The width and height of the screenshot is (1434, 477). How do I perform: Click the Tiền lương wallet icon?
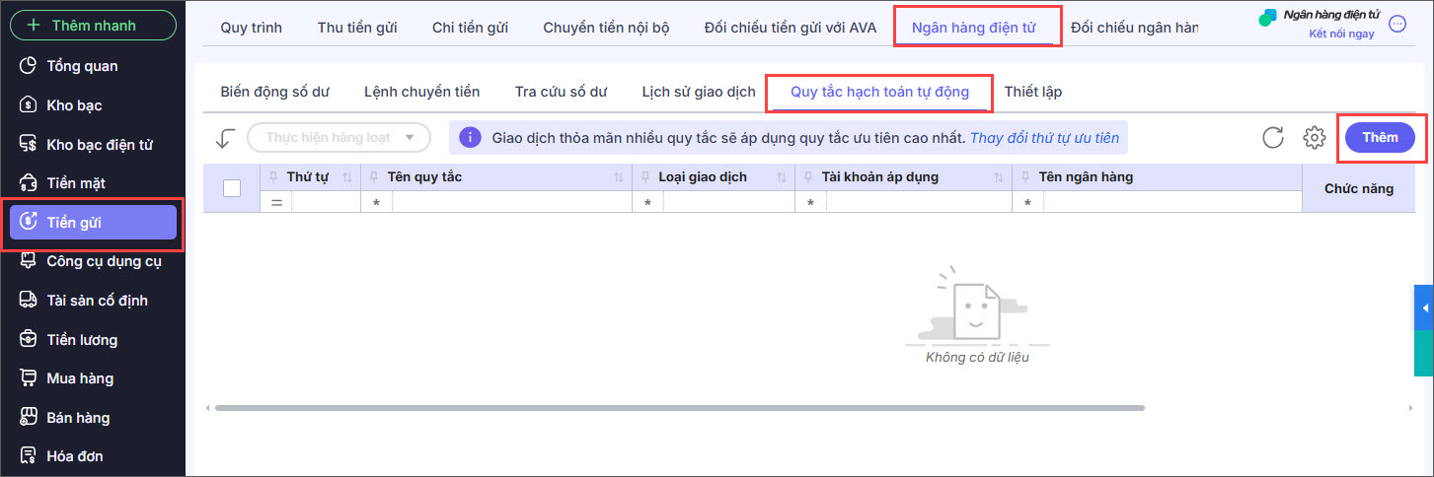click(29, 340)
